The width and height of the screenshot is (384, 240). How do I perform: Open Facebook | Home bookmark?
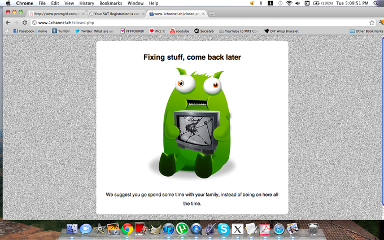pos(30,31)
